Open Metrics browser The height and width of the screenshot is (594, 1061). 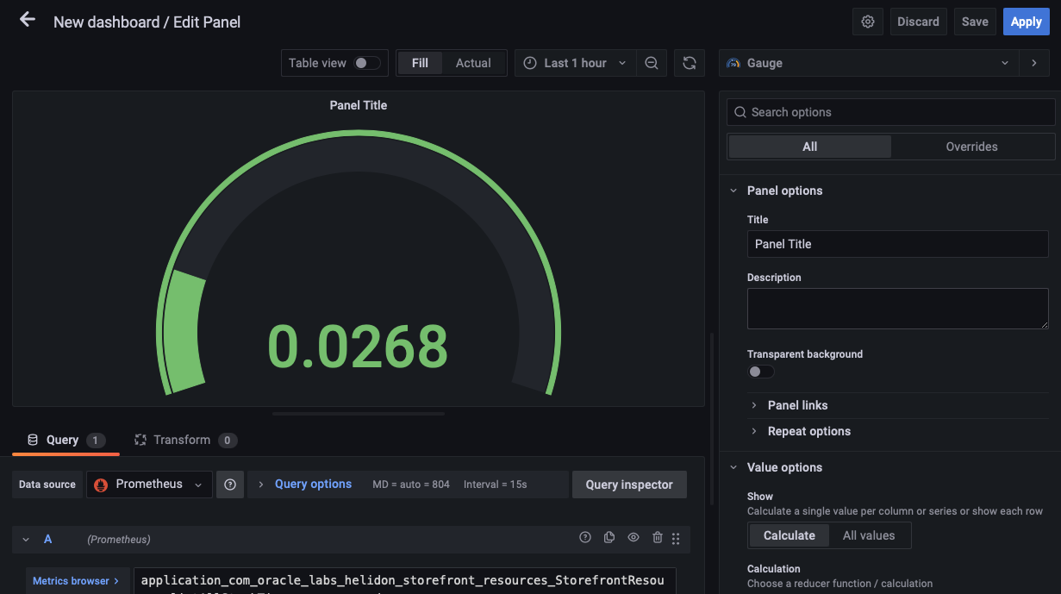(78, 581)
